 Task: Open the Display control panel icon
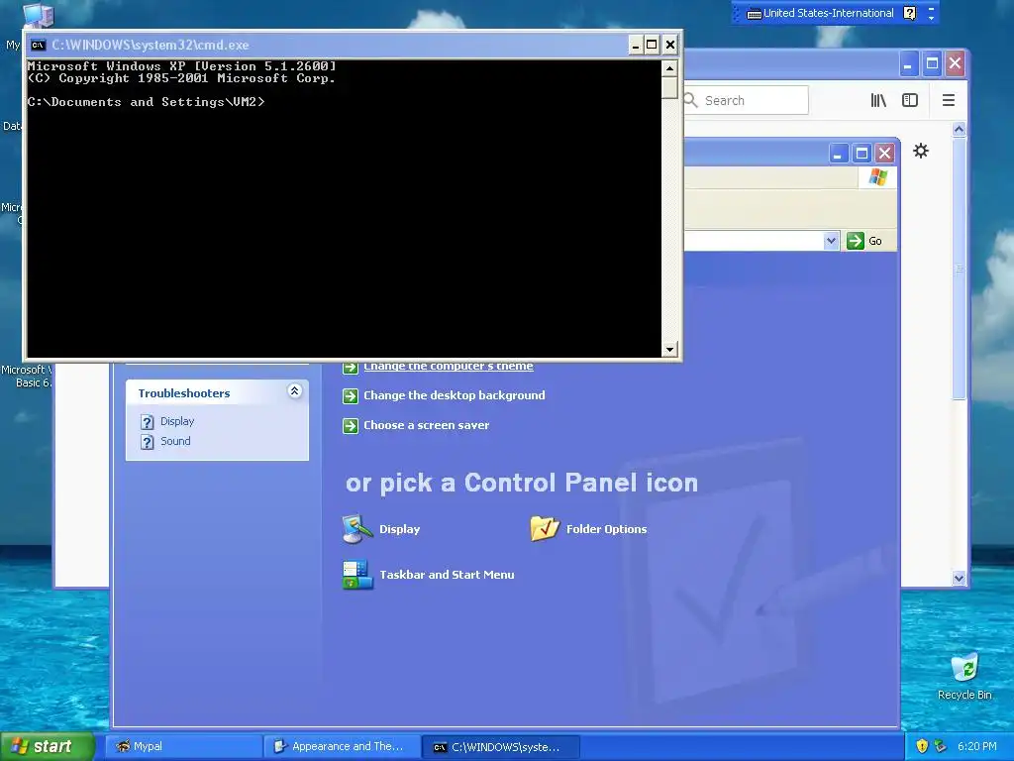[x=357, y=529]
